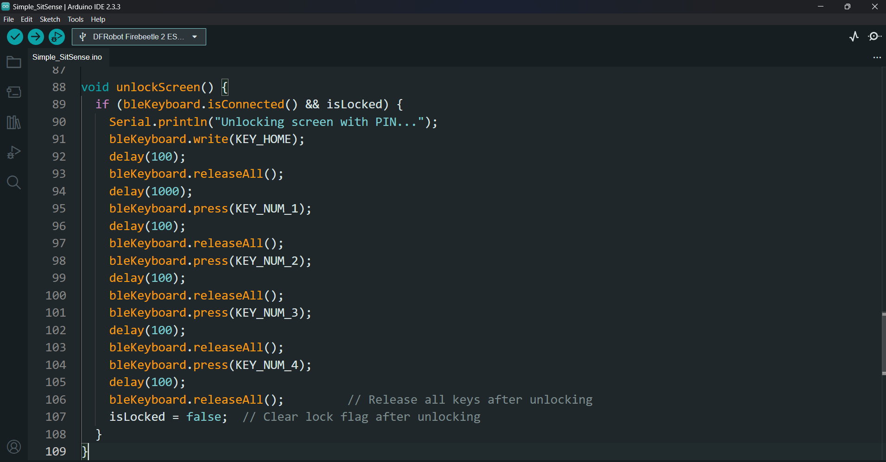Minimize the Arduino IDE window

click(821, 6)
